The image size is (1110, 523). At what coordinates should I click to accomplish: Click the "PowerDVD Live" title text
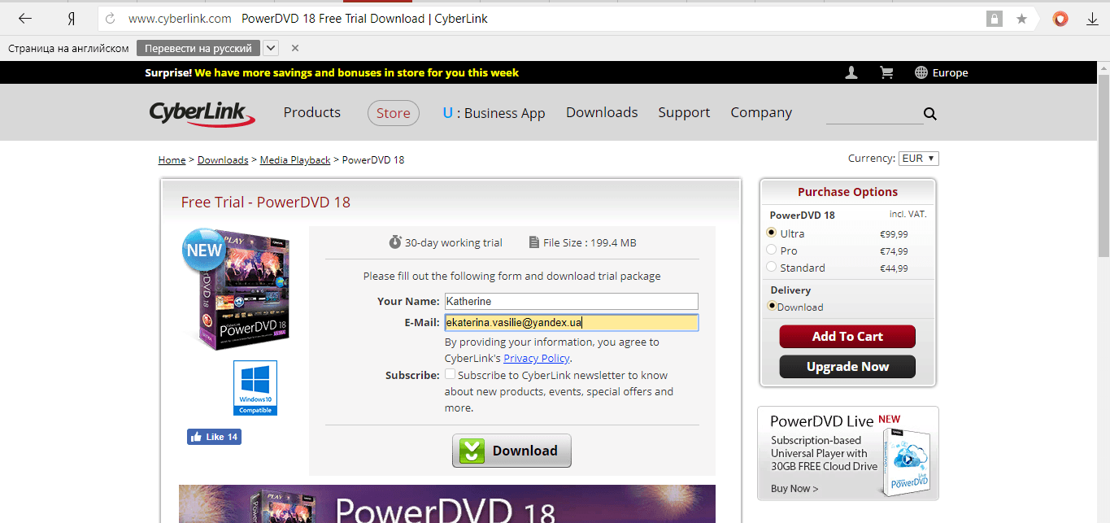pos(822,421)
